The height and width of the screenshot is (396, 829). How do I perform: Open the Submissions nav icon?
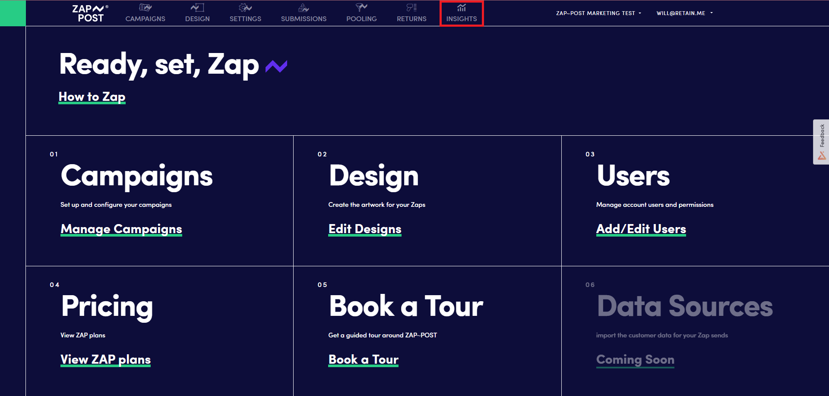point(304,8)
